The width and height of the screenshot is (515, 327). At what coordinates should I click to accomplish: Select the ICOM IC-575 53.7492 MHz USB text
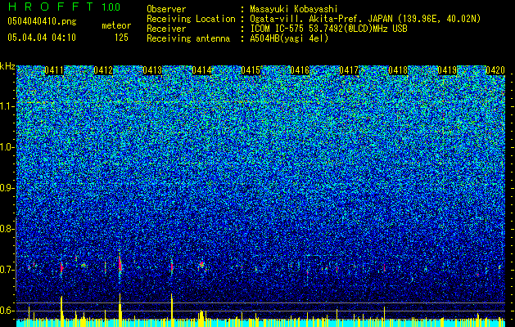(x=328, y=29)
